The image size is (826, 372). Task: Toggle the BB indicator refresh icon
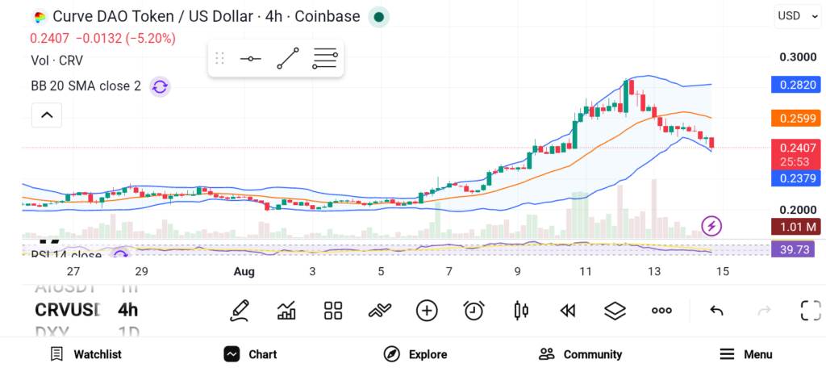[x=160, y=86]
